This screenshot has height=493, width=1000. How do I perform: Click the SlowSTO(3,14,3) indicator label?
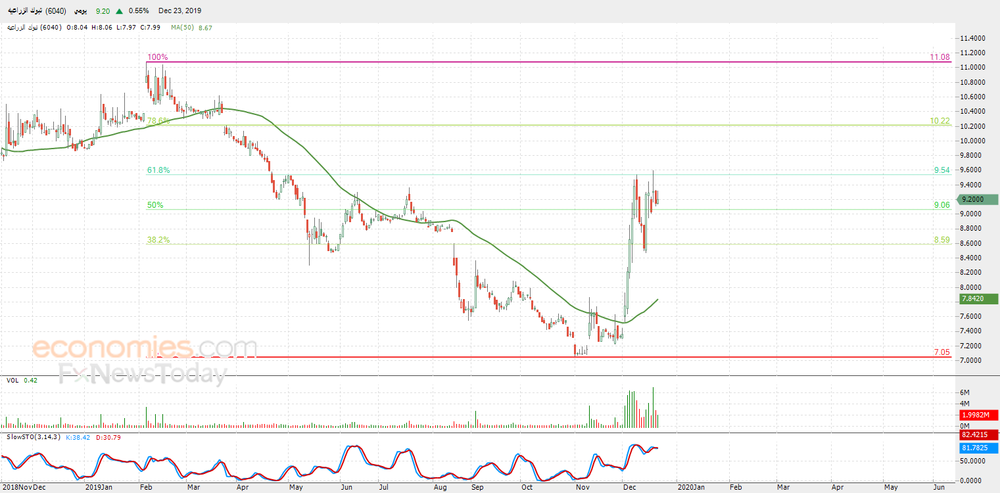point(34,436)
